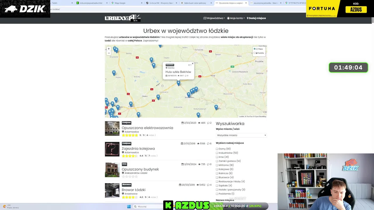Viewport: 374px width, 210px height.
Task: Click the Zajezdnia kolejowa question-mark thumbnail
Action: tap(112, 149)
